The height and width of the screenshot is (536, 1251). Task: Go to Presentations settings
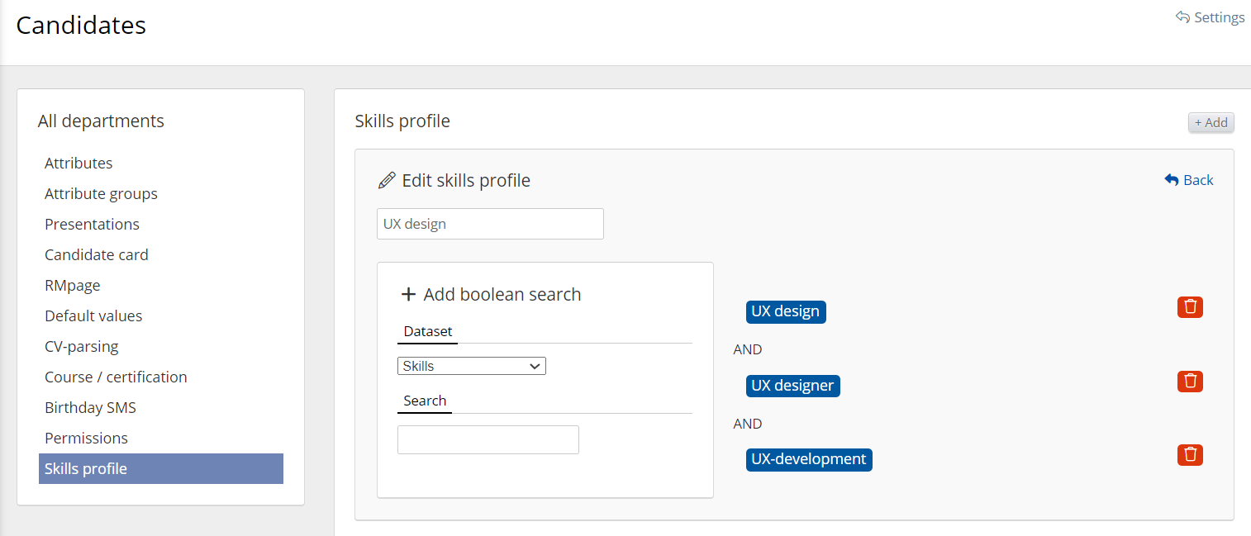click(92, 225)
